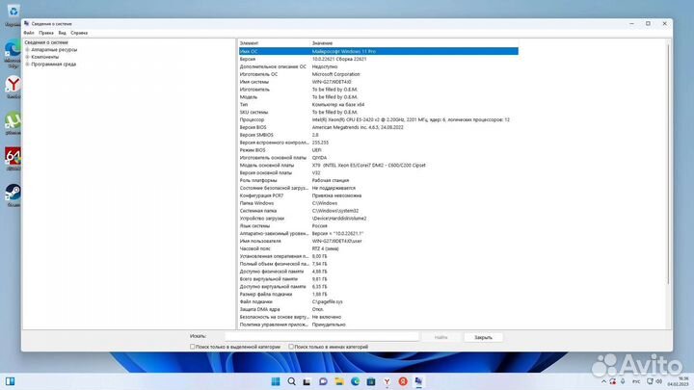The image size is (694, 390).
Task: Click the details list vertical scrollbar
Action: coord(668,164)
